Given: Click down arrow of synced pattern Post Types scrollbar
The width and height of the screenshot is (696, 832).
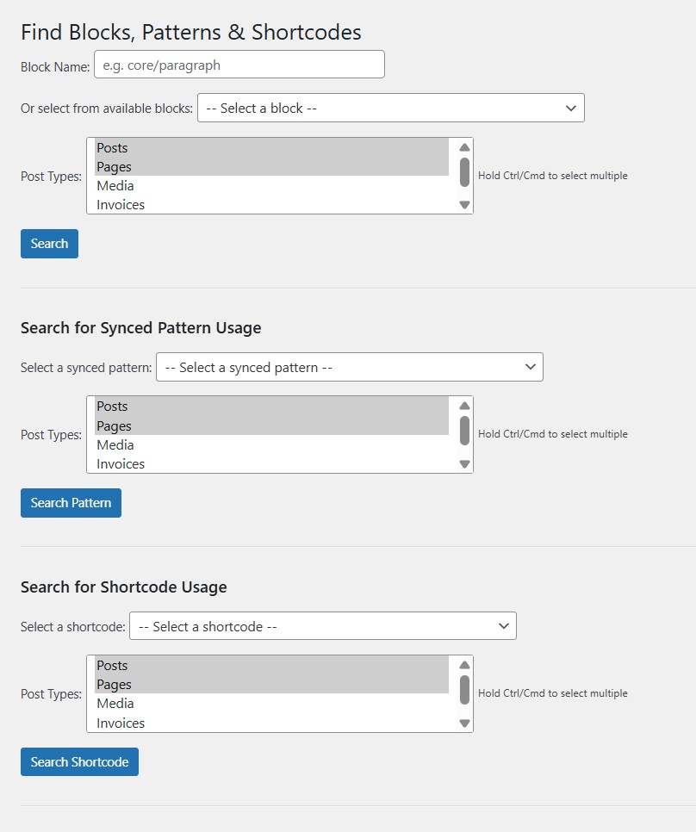Looking at the screenshot, I should click(464, 464).
